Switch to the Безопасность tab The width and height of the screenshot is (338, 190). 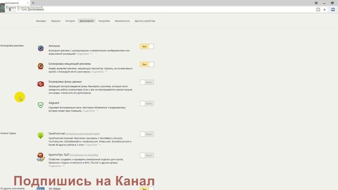coord(122,21)
